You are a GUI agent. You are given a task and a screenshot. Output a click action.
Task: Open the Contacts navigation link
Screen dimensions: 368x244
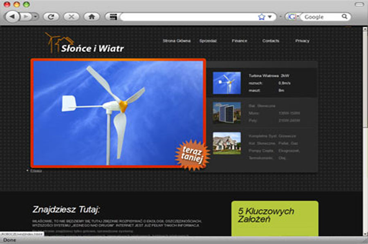[x=271, y=41]
